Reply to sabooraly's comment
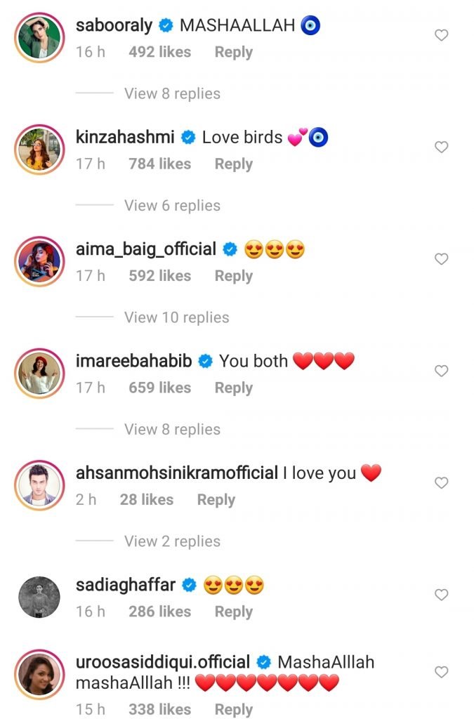The image size is (474, 719). [233, 53]
